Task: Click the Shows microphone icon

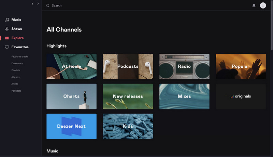Action: [x=7, y=29]
